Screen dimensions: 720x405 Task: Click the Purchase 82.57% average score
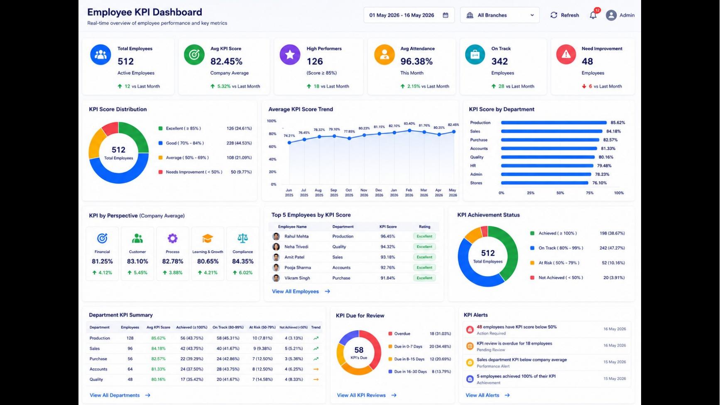point(158,359)
